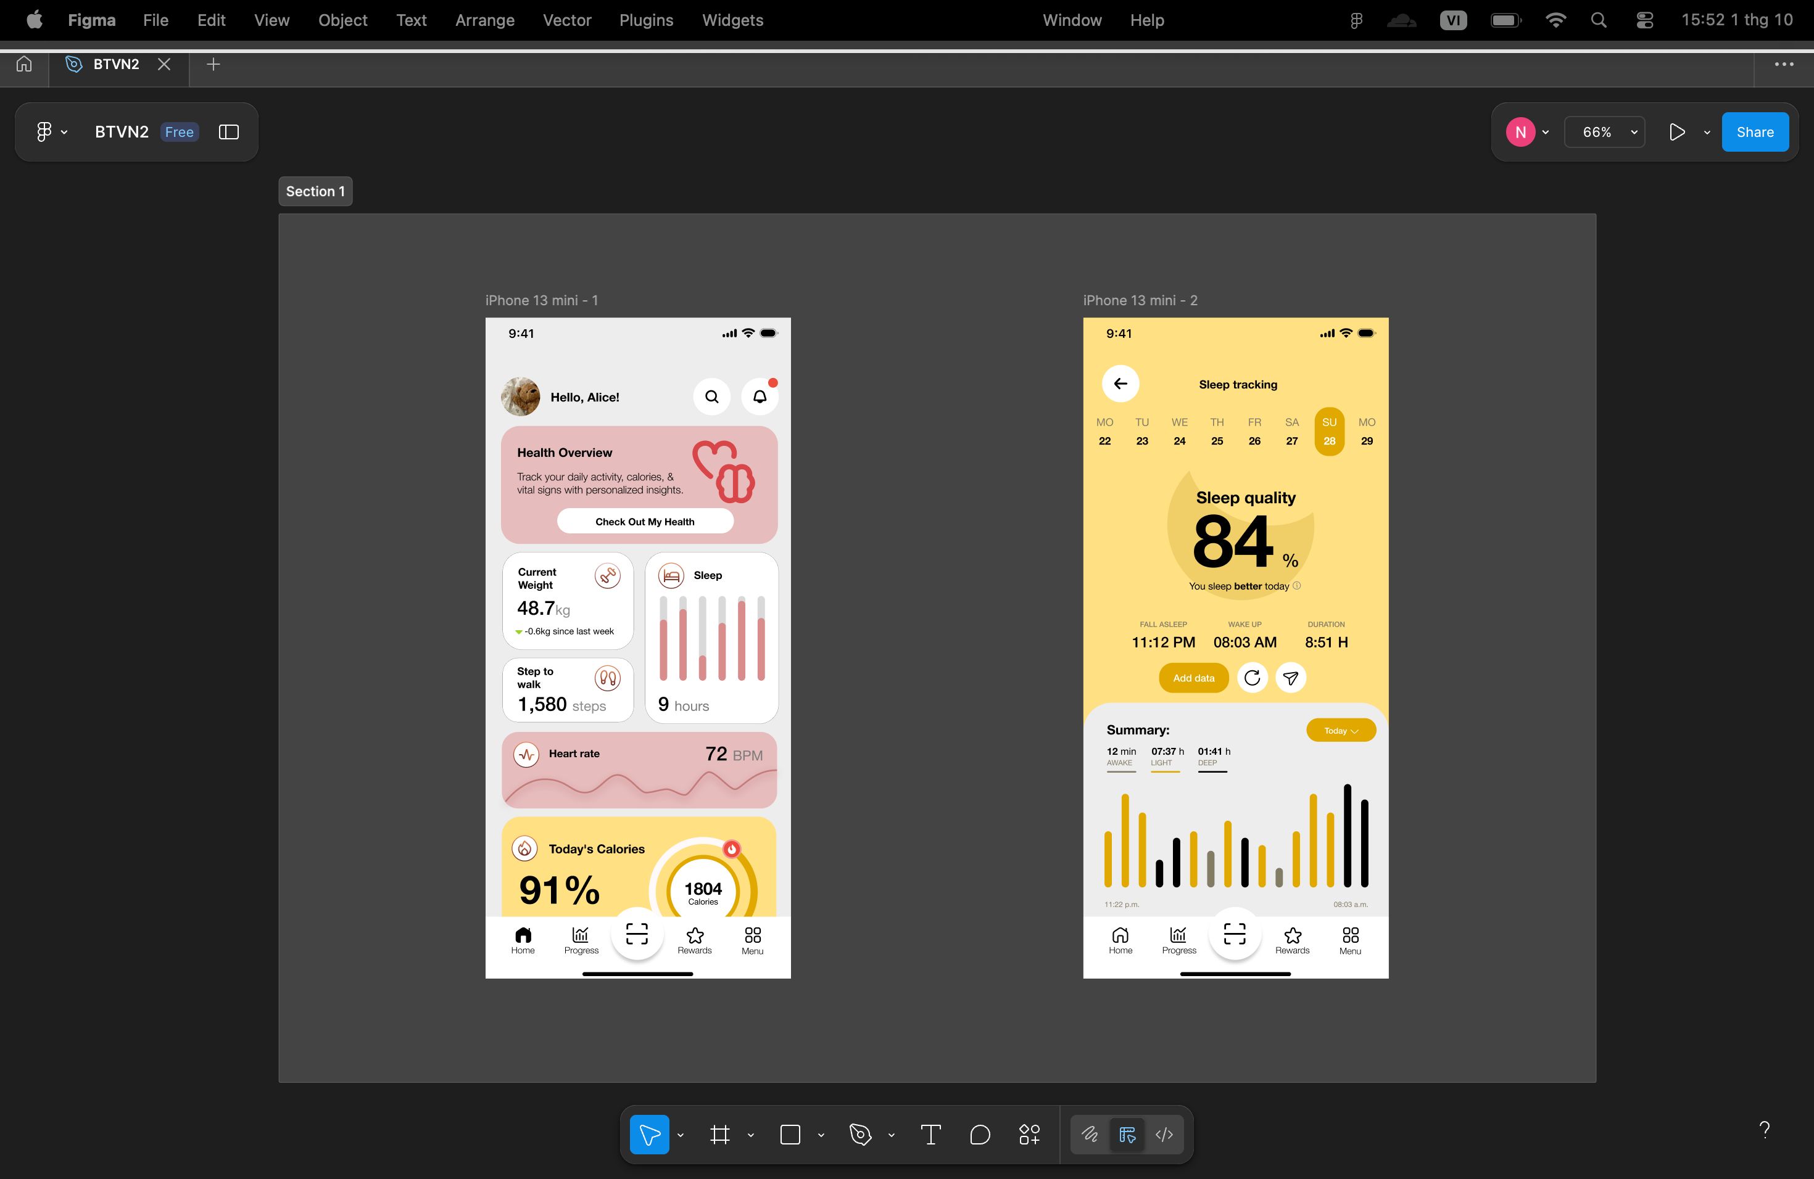Add a new tab with plus icon
This screenshot has height=1179, width=1814.
pos(213,64)
